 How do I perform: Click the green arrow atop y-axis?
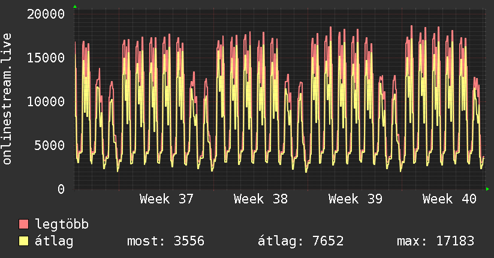coord(75,7)
